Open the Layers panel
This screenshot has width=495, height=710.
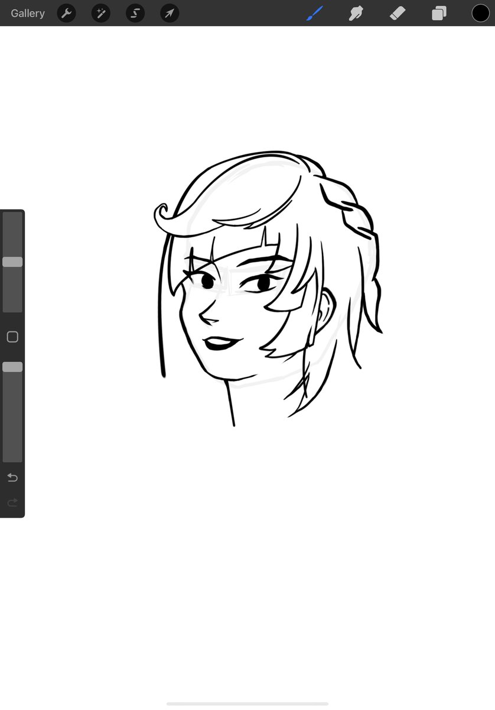point(439,13)
